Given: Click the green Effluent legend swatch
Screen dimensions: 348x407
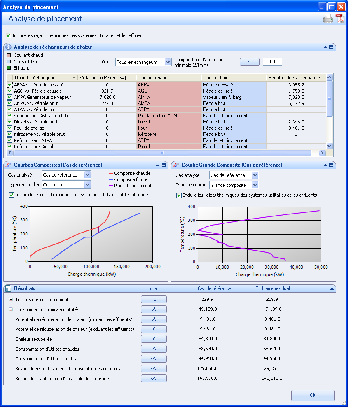Looking at the screenshot, I should [x=9, y=68].
